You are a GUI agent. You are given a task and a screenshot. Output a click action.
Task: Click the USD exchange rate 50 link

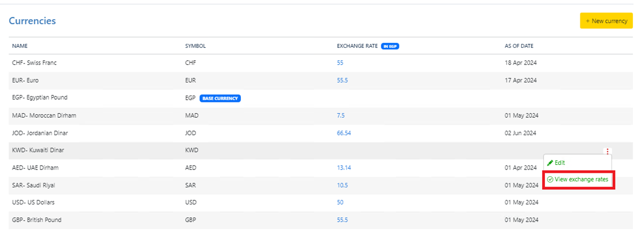click(x=340, y=202)
